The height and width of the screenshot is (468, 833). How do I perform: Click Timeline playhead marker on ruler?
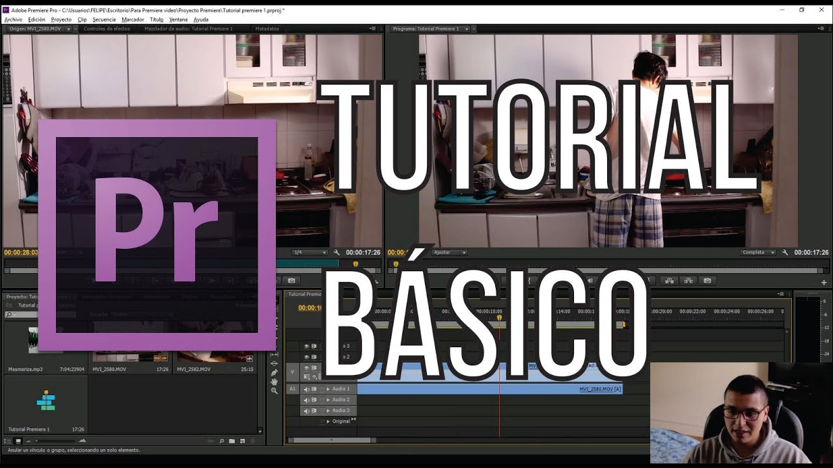tap(500, 318)
